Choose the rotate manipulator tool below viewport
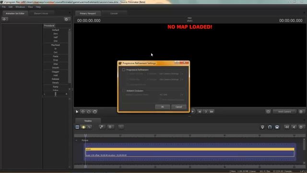307x173 pixels. point(89,111)
